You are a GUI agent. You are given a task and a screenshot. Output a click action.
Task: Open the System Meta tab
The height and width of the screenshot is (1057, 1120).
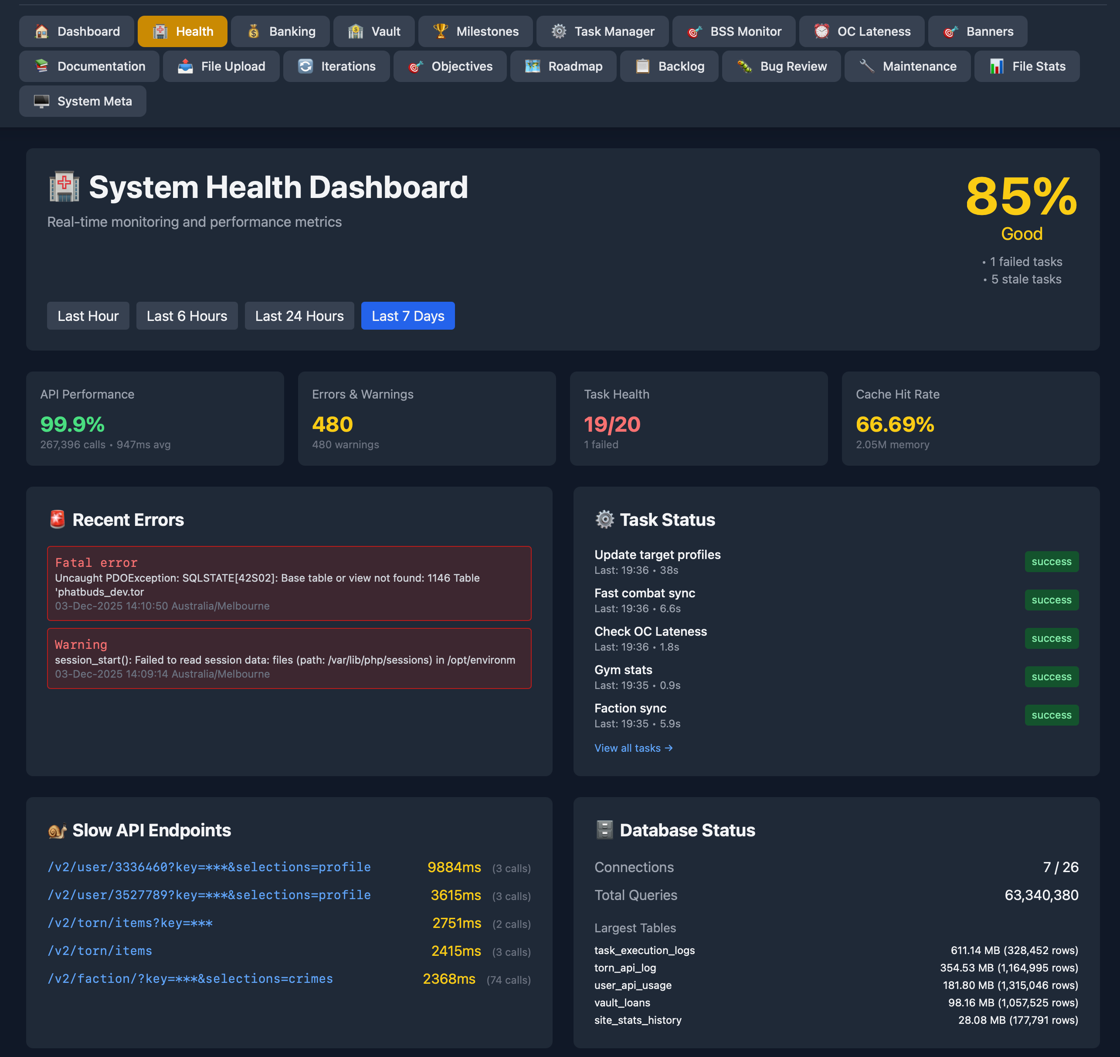[x=82, y=101]
